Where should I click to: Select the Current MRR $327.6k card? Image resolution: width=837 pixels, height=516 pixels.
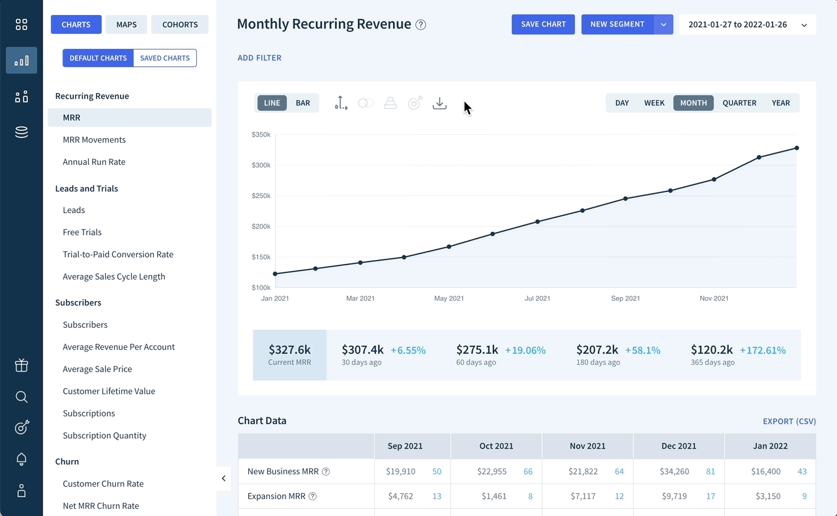[289, 355]
